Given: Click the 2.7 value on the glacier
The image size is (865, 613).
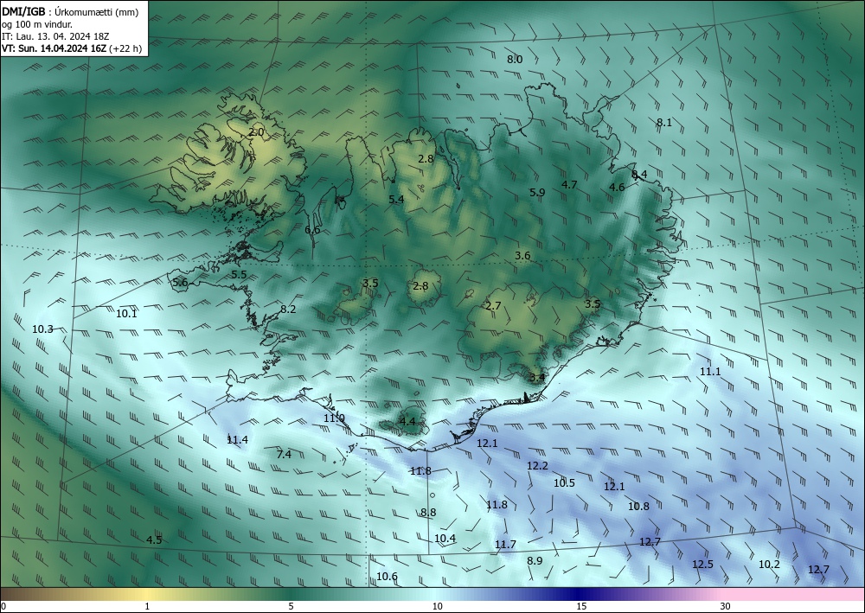Looking at the screenshot, I should click(x=493, y=305).
